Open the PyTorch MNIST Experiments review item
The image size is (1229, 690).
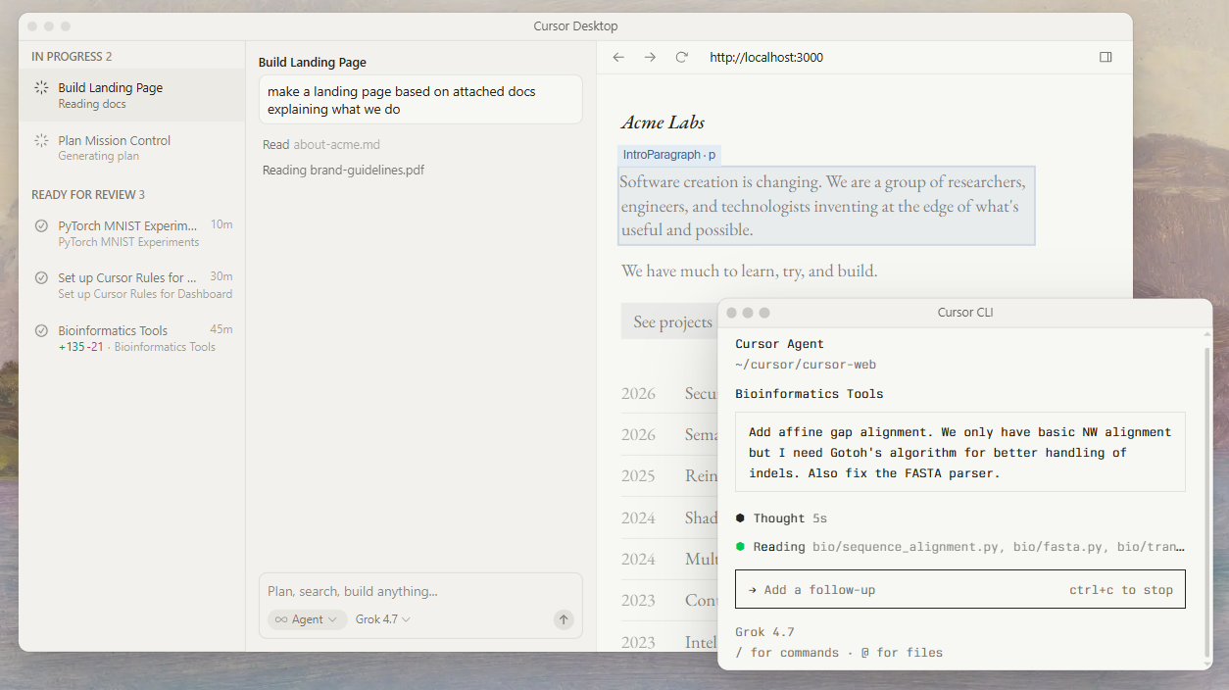[x=131, y=233]
